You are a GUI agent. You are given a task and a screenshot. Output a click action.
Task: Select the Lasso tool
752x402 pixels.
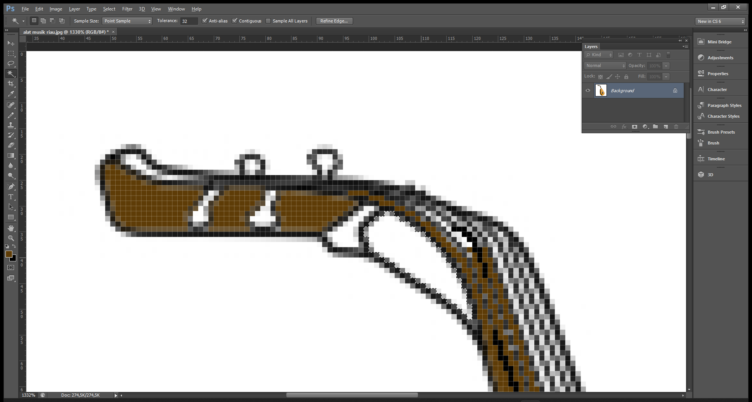(11, 64)
